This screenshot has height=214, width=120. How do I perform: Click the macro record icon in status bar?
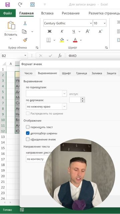22,210
